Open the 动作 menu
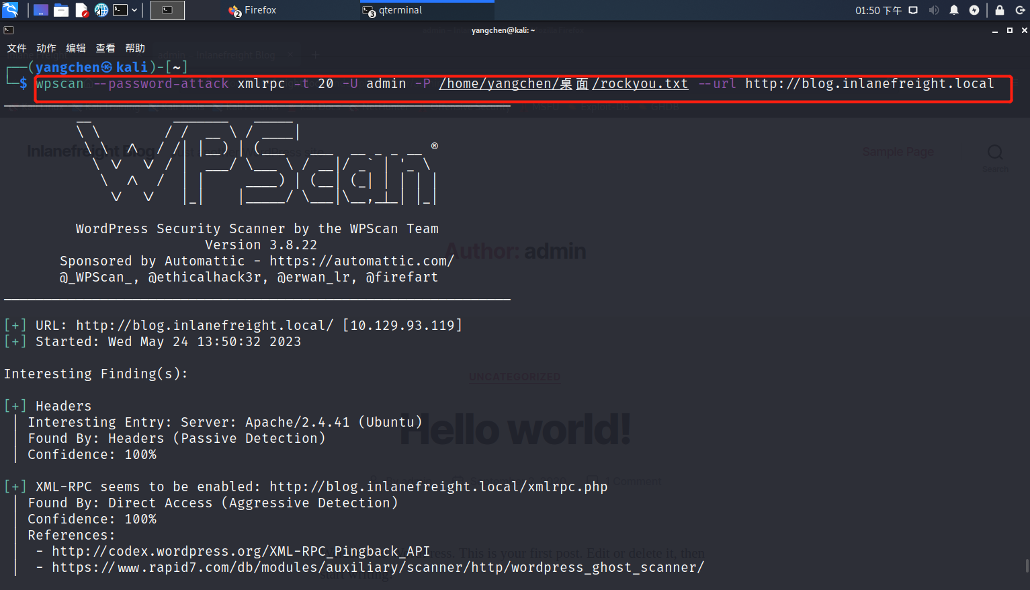Screen dimensions: 1030x590 pyautogui.click(x=46, y=48)
